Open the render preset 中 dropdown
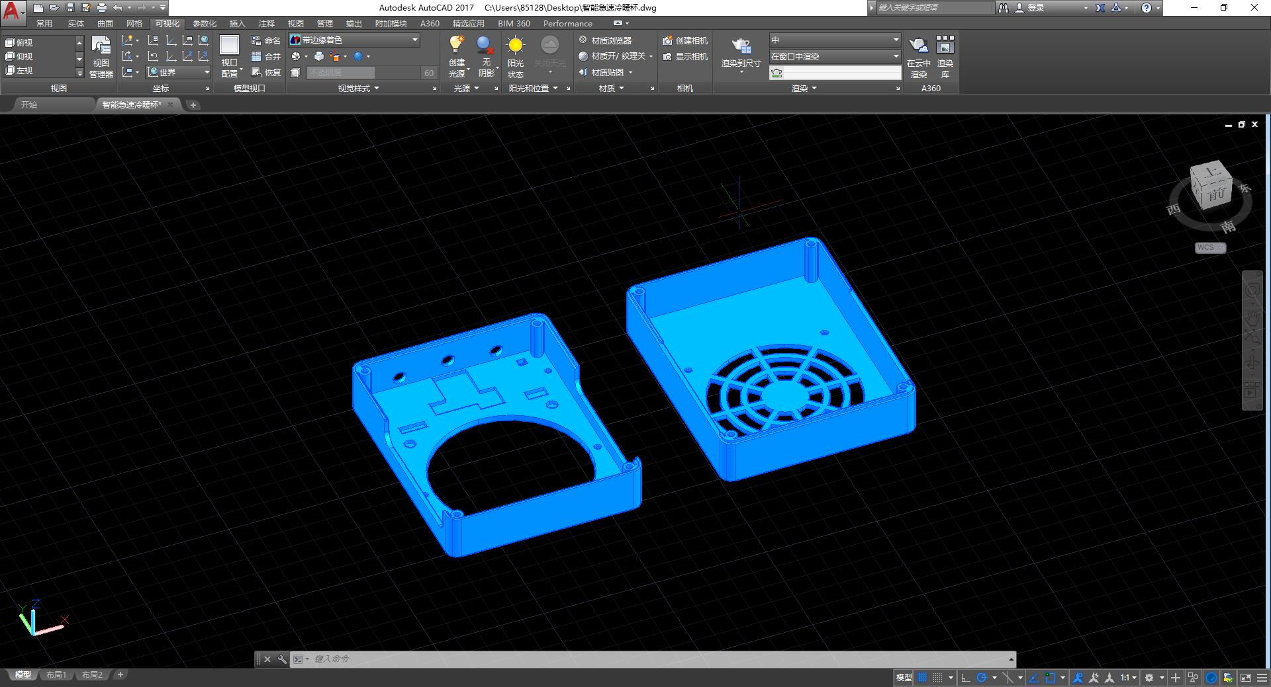Viewport: 1271px width, 687px height. (x=835, y=40)
